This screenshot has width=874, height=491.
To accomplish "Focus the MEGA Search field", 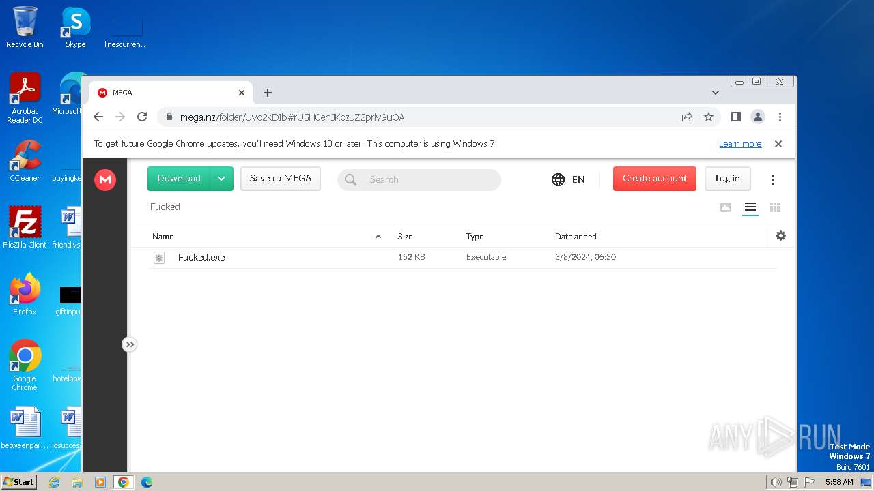I will point(419,179).
